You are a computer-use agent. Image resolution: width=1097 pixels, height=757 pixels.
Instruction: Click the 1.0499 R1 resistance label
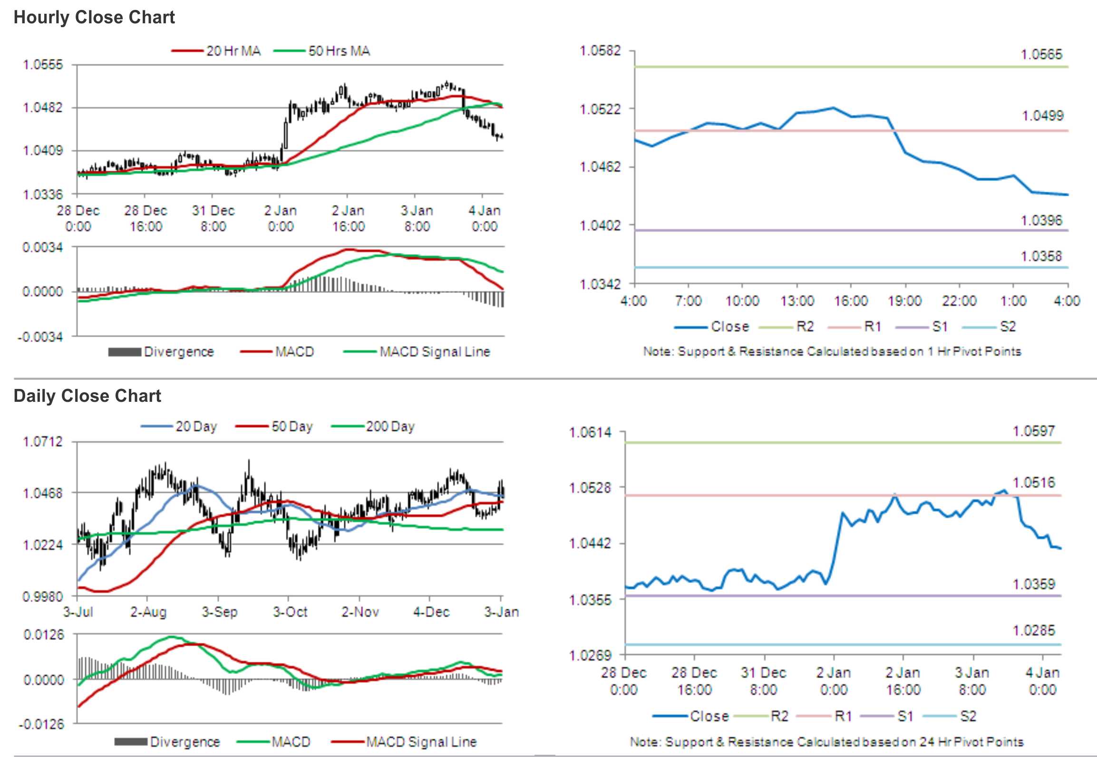[x=1043, y=116]
